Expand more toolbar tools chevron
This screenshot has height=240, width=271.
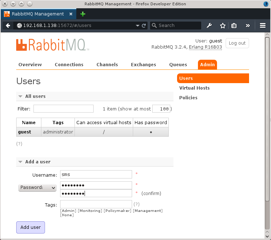pos(248,26)
